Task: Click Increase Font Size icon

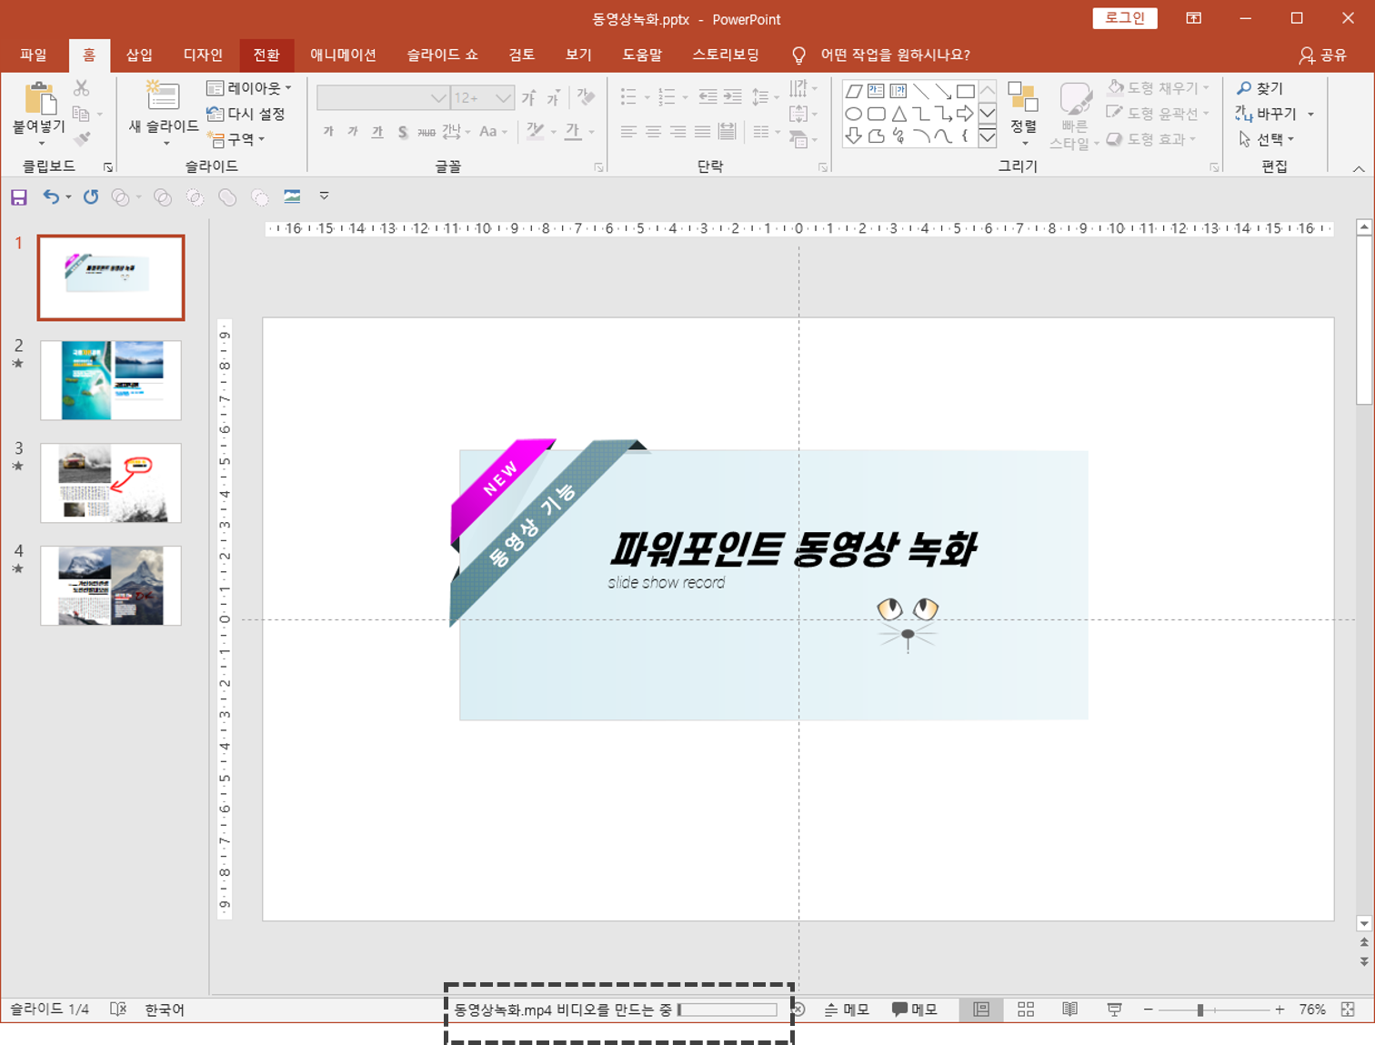Action: [529, 97]
